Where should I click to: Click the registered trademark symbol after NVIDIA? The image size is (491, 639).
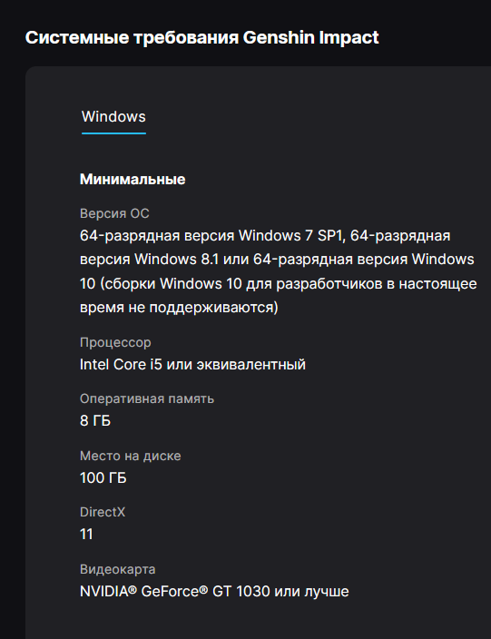coord(133,588)
